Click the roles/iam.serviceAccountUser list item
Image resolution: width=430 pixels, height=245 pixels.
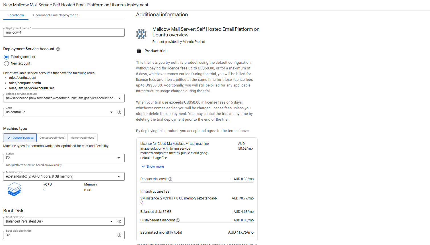click(31, 88)
